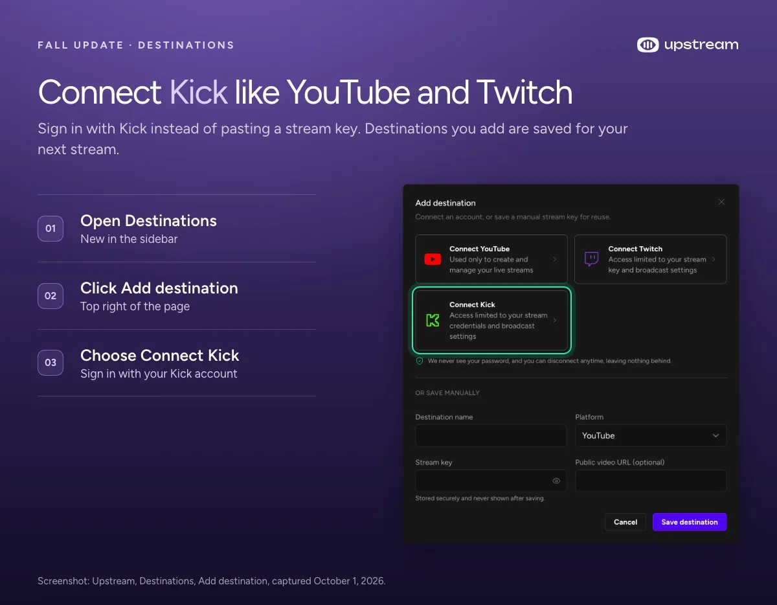
Task: Click the screenshot caption dated October 1, 2026
Action: pos(212,581)
